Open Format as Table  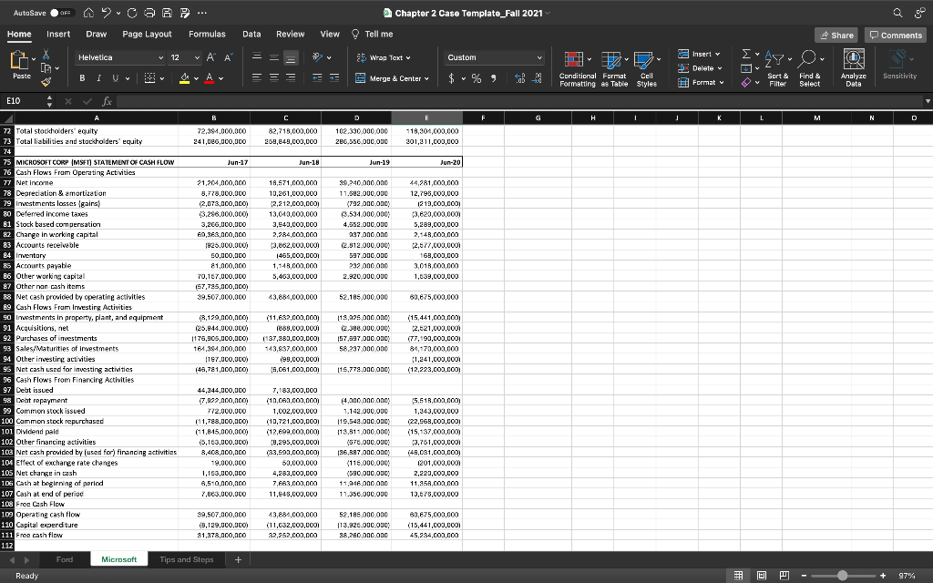(614, 69)
